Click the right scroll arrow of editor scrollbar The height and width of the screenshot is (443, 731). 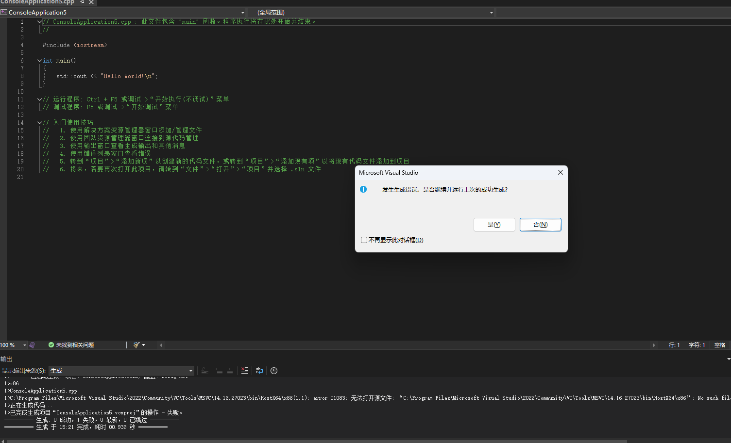tap(654, 345)
